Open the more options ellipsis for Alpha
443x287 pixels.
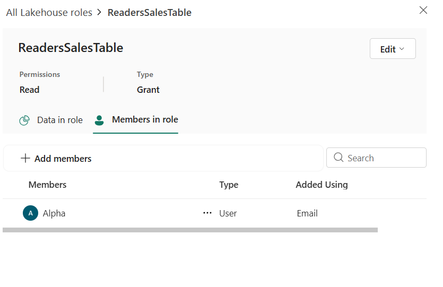pos(207,213)
